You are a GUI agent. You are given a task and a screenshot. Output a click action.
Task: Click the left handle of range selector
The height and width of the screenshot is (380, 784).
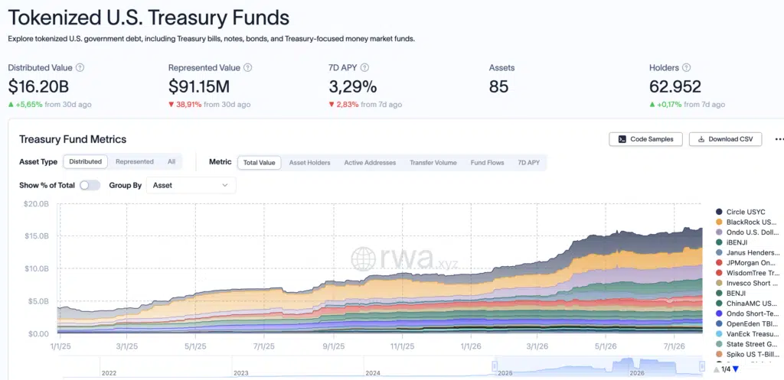495,365
